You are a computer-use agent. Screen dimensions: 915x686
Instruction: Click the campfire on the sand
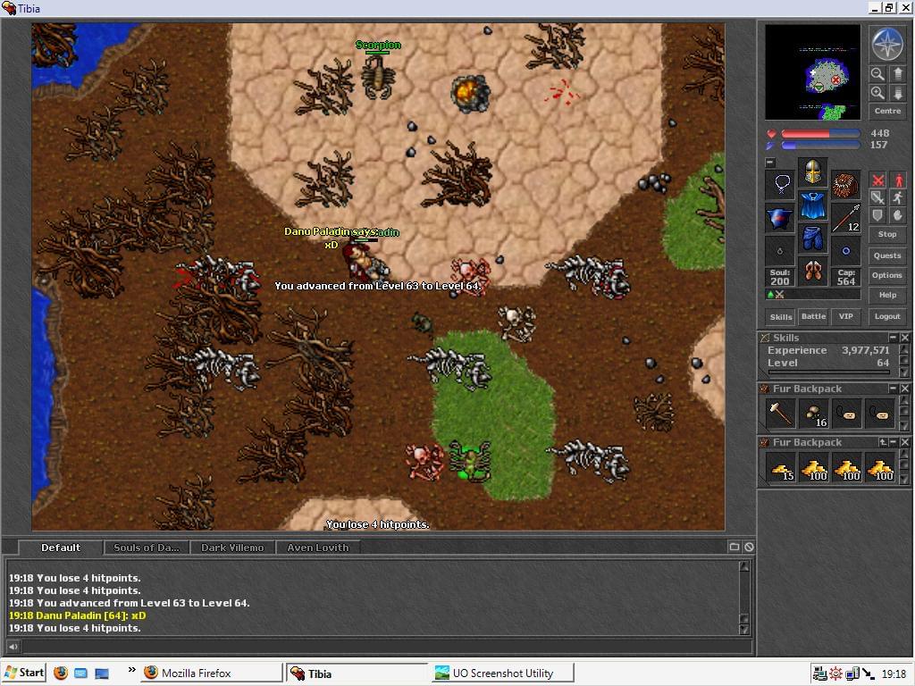coord(470,93)
